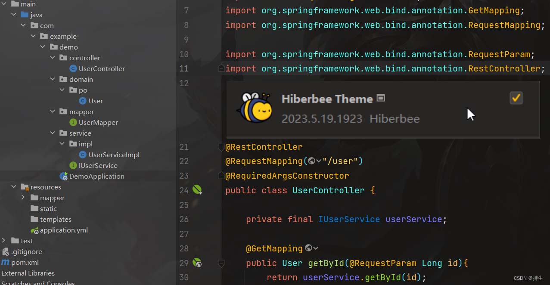
Task: Click the plugin version 2023.5.19.1923
Action: pyautogui.click(x=322, y=119)
